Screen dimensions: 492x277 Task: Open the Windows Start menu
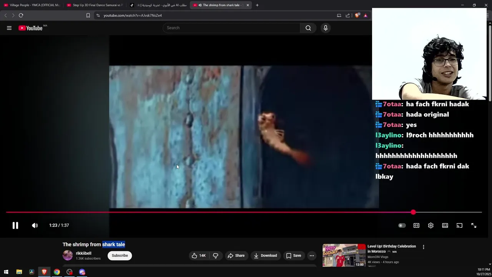point(6,272)
